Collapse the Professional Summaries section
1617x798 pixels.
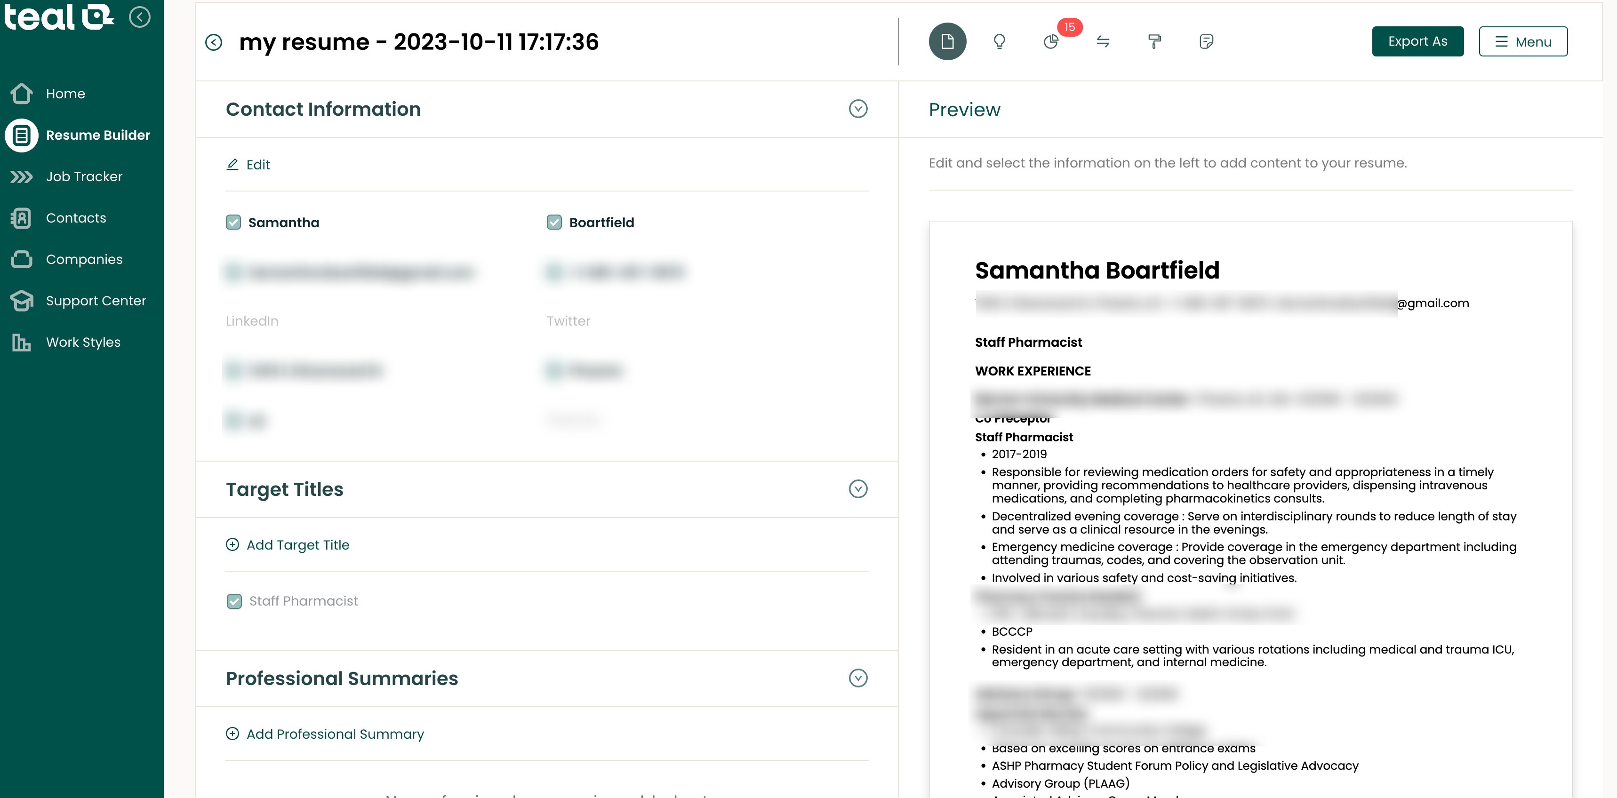pos(858,678)
